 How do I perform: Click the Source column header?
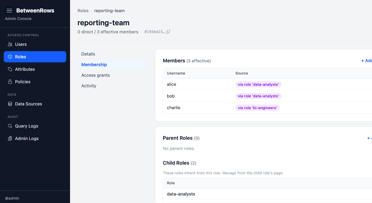click(x=242, y=73)
